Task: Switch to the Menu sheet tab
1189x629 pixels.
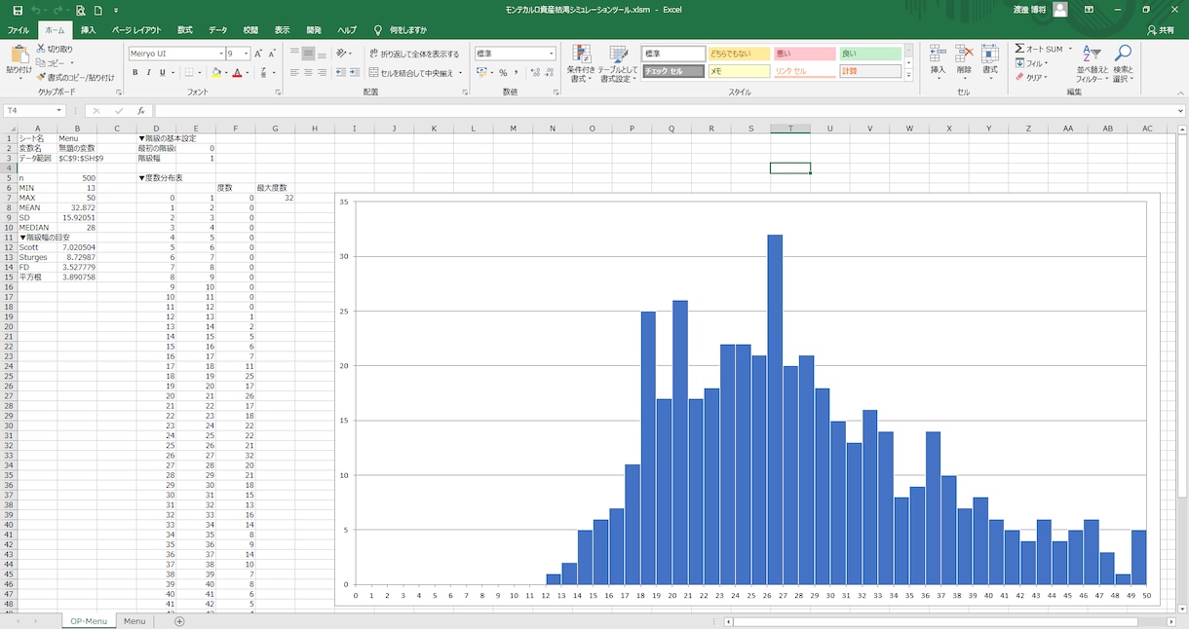Action: [134, 621]
